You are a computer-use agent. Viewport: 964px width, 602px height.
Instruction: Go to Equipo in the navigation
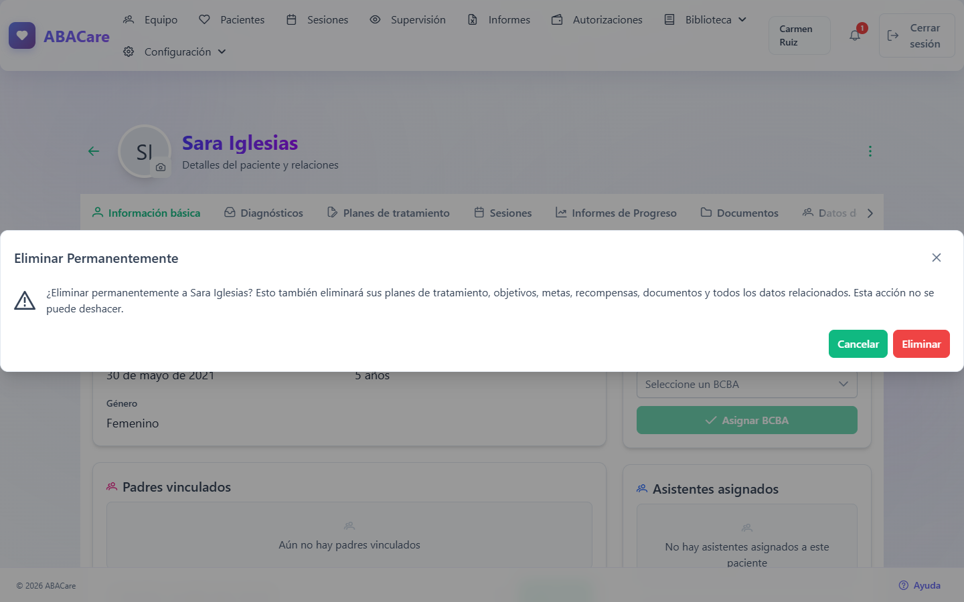click(x=151, y=19)
